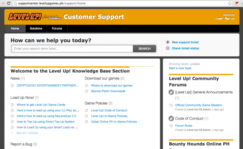Open New support ticket link
243x149 pixels.
click(185, 42)
